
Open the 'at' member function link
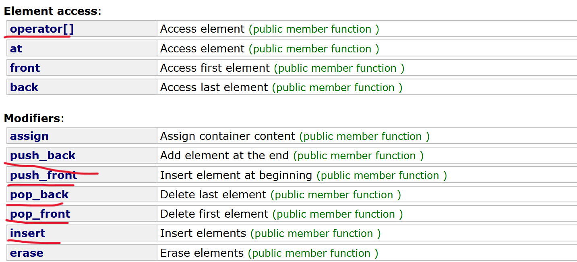coord(16,49)
